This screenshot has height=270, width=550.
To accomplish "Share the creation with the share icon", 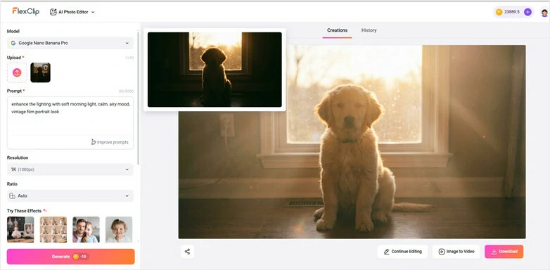I will 187,252.
